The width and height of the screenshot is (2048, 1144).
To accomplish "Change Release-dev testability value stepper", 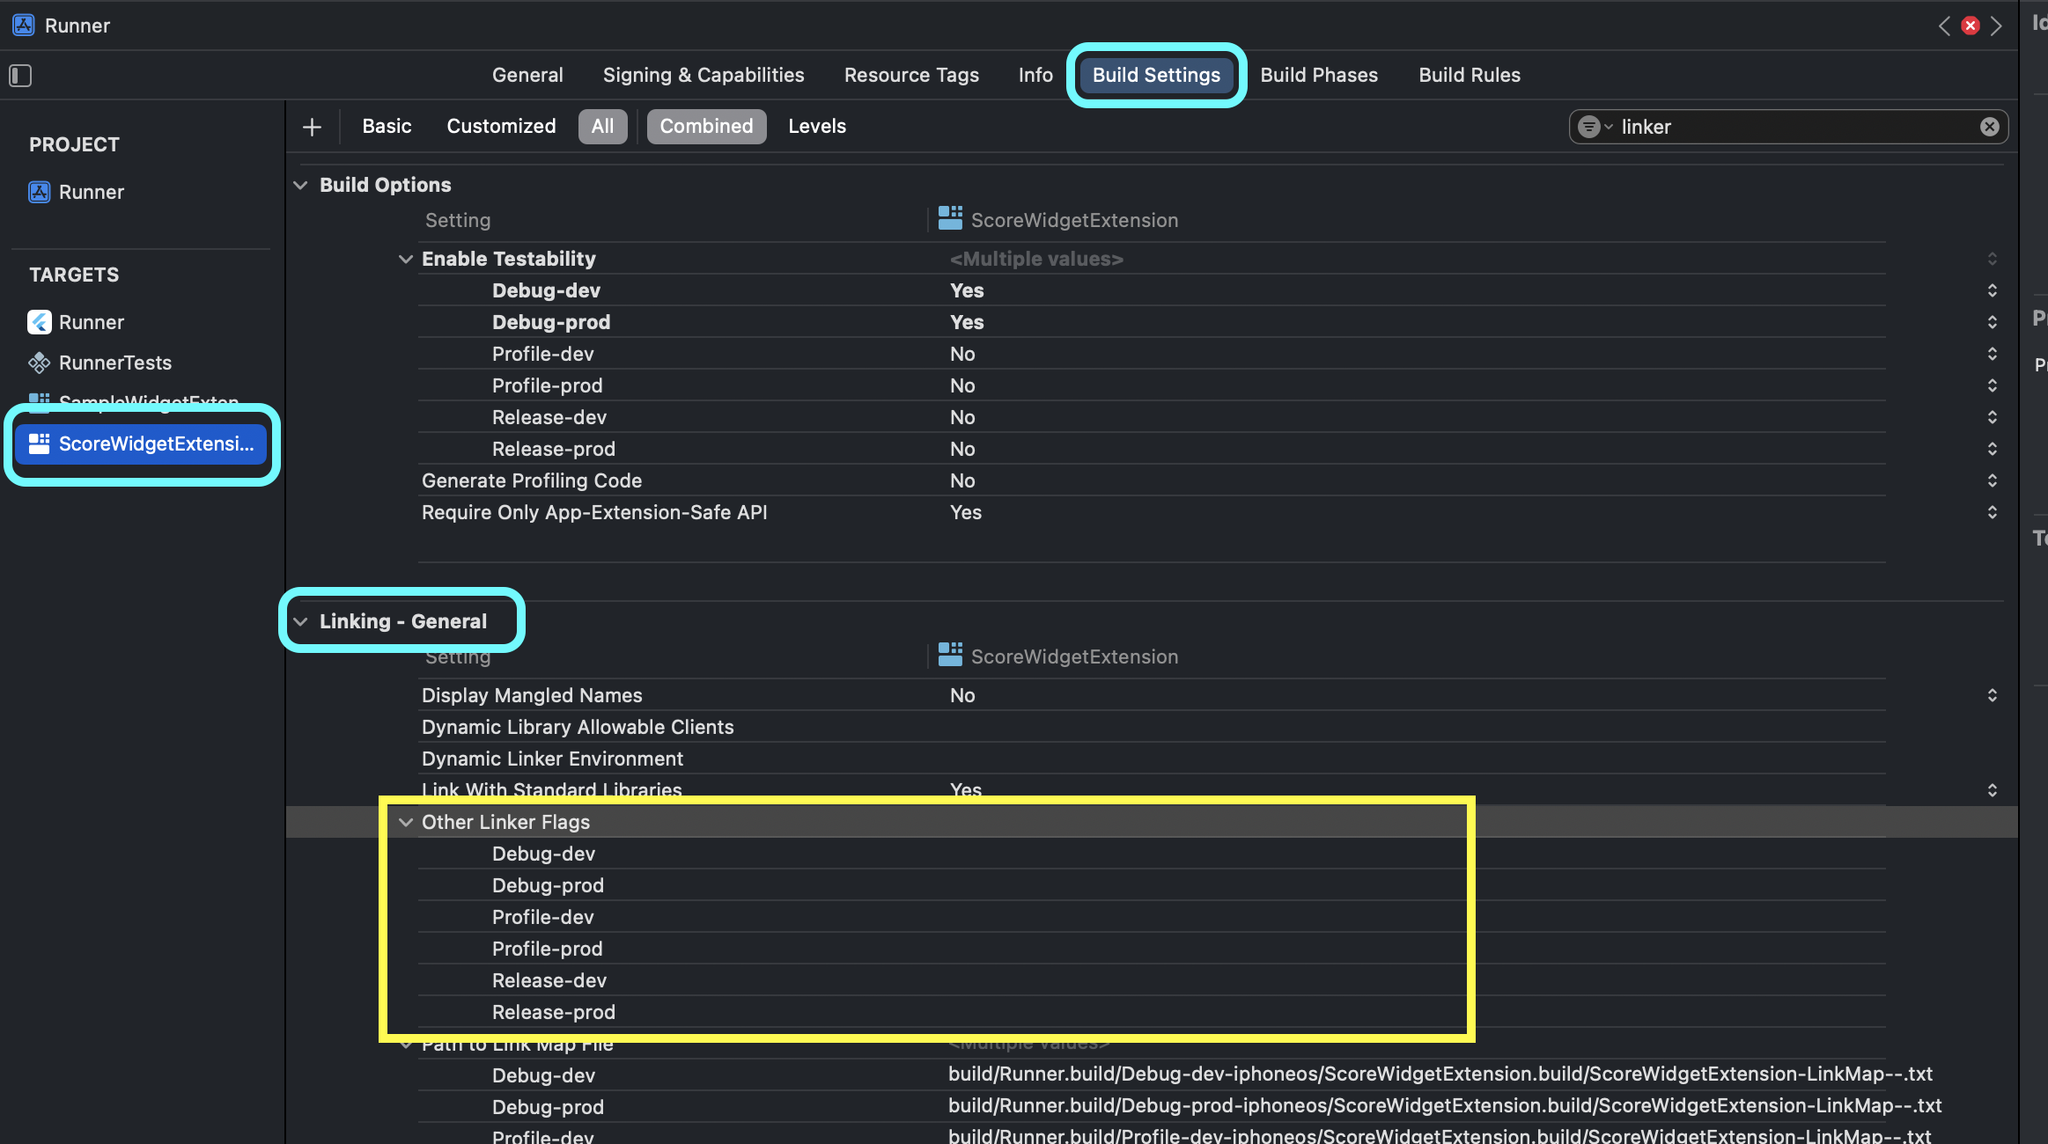I will point(1992,417).
